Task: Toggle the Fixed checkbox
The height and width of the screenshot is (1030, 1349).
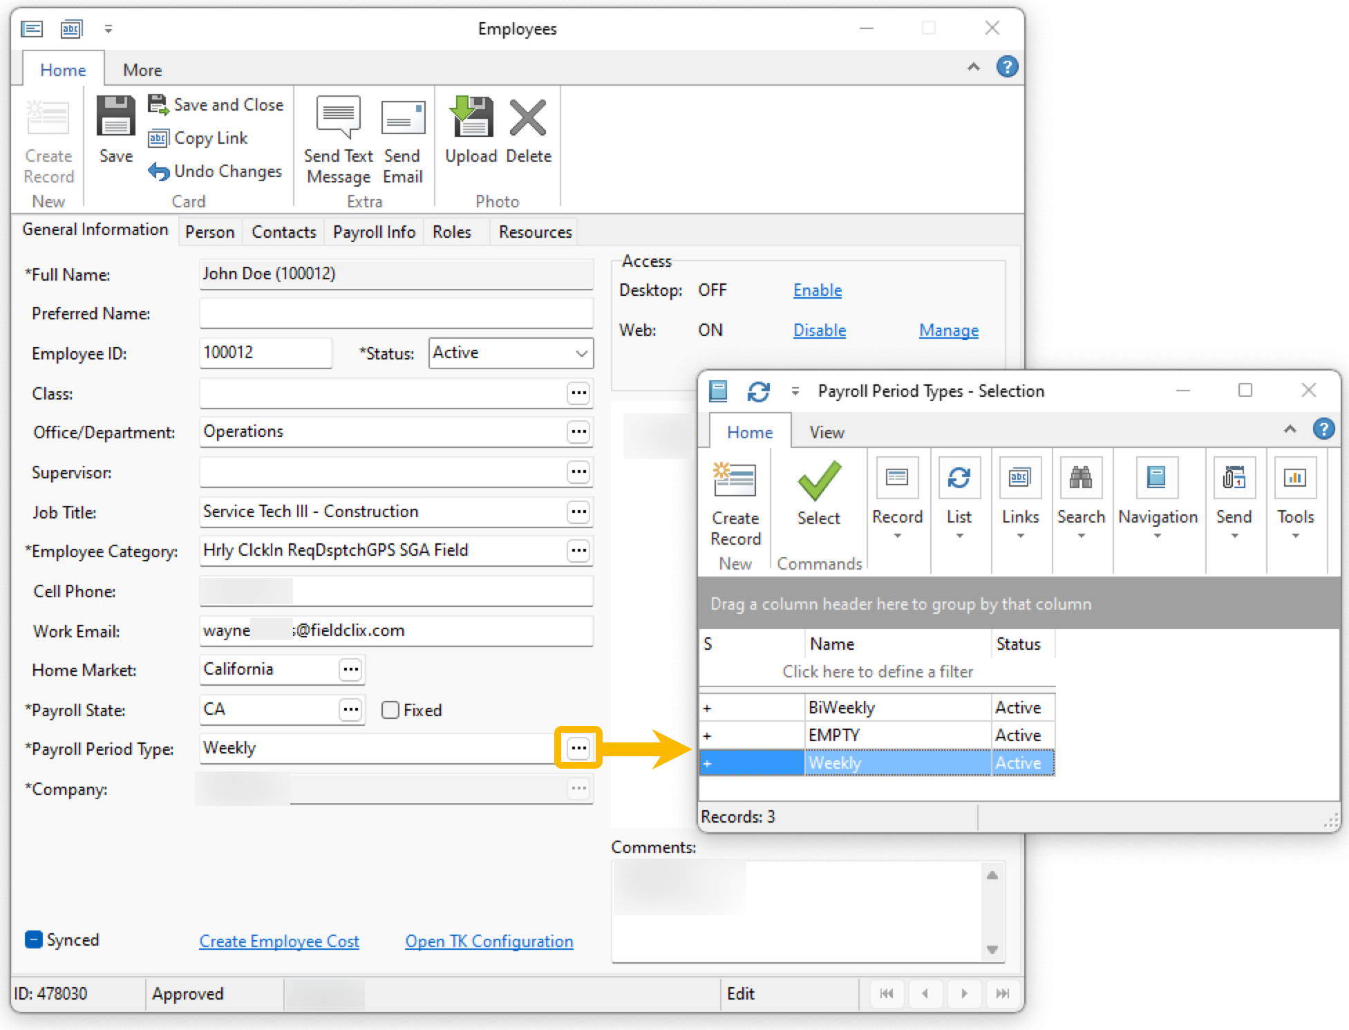Action: click(x=390, y=710)
